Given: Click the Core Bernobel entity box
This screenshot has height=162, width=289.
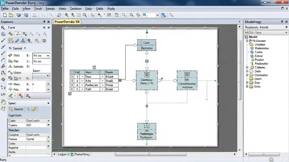Looking at the screenshot, I should (x=147, y=45).
